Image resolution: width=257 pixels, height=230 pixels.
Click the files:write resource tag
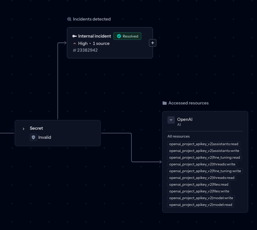pos(199,191)
